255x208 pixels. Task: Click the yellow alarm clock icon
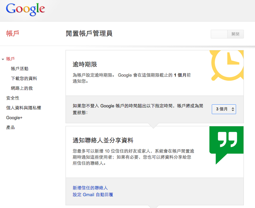coord(227,66)
